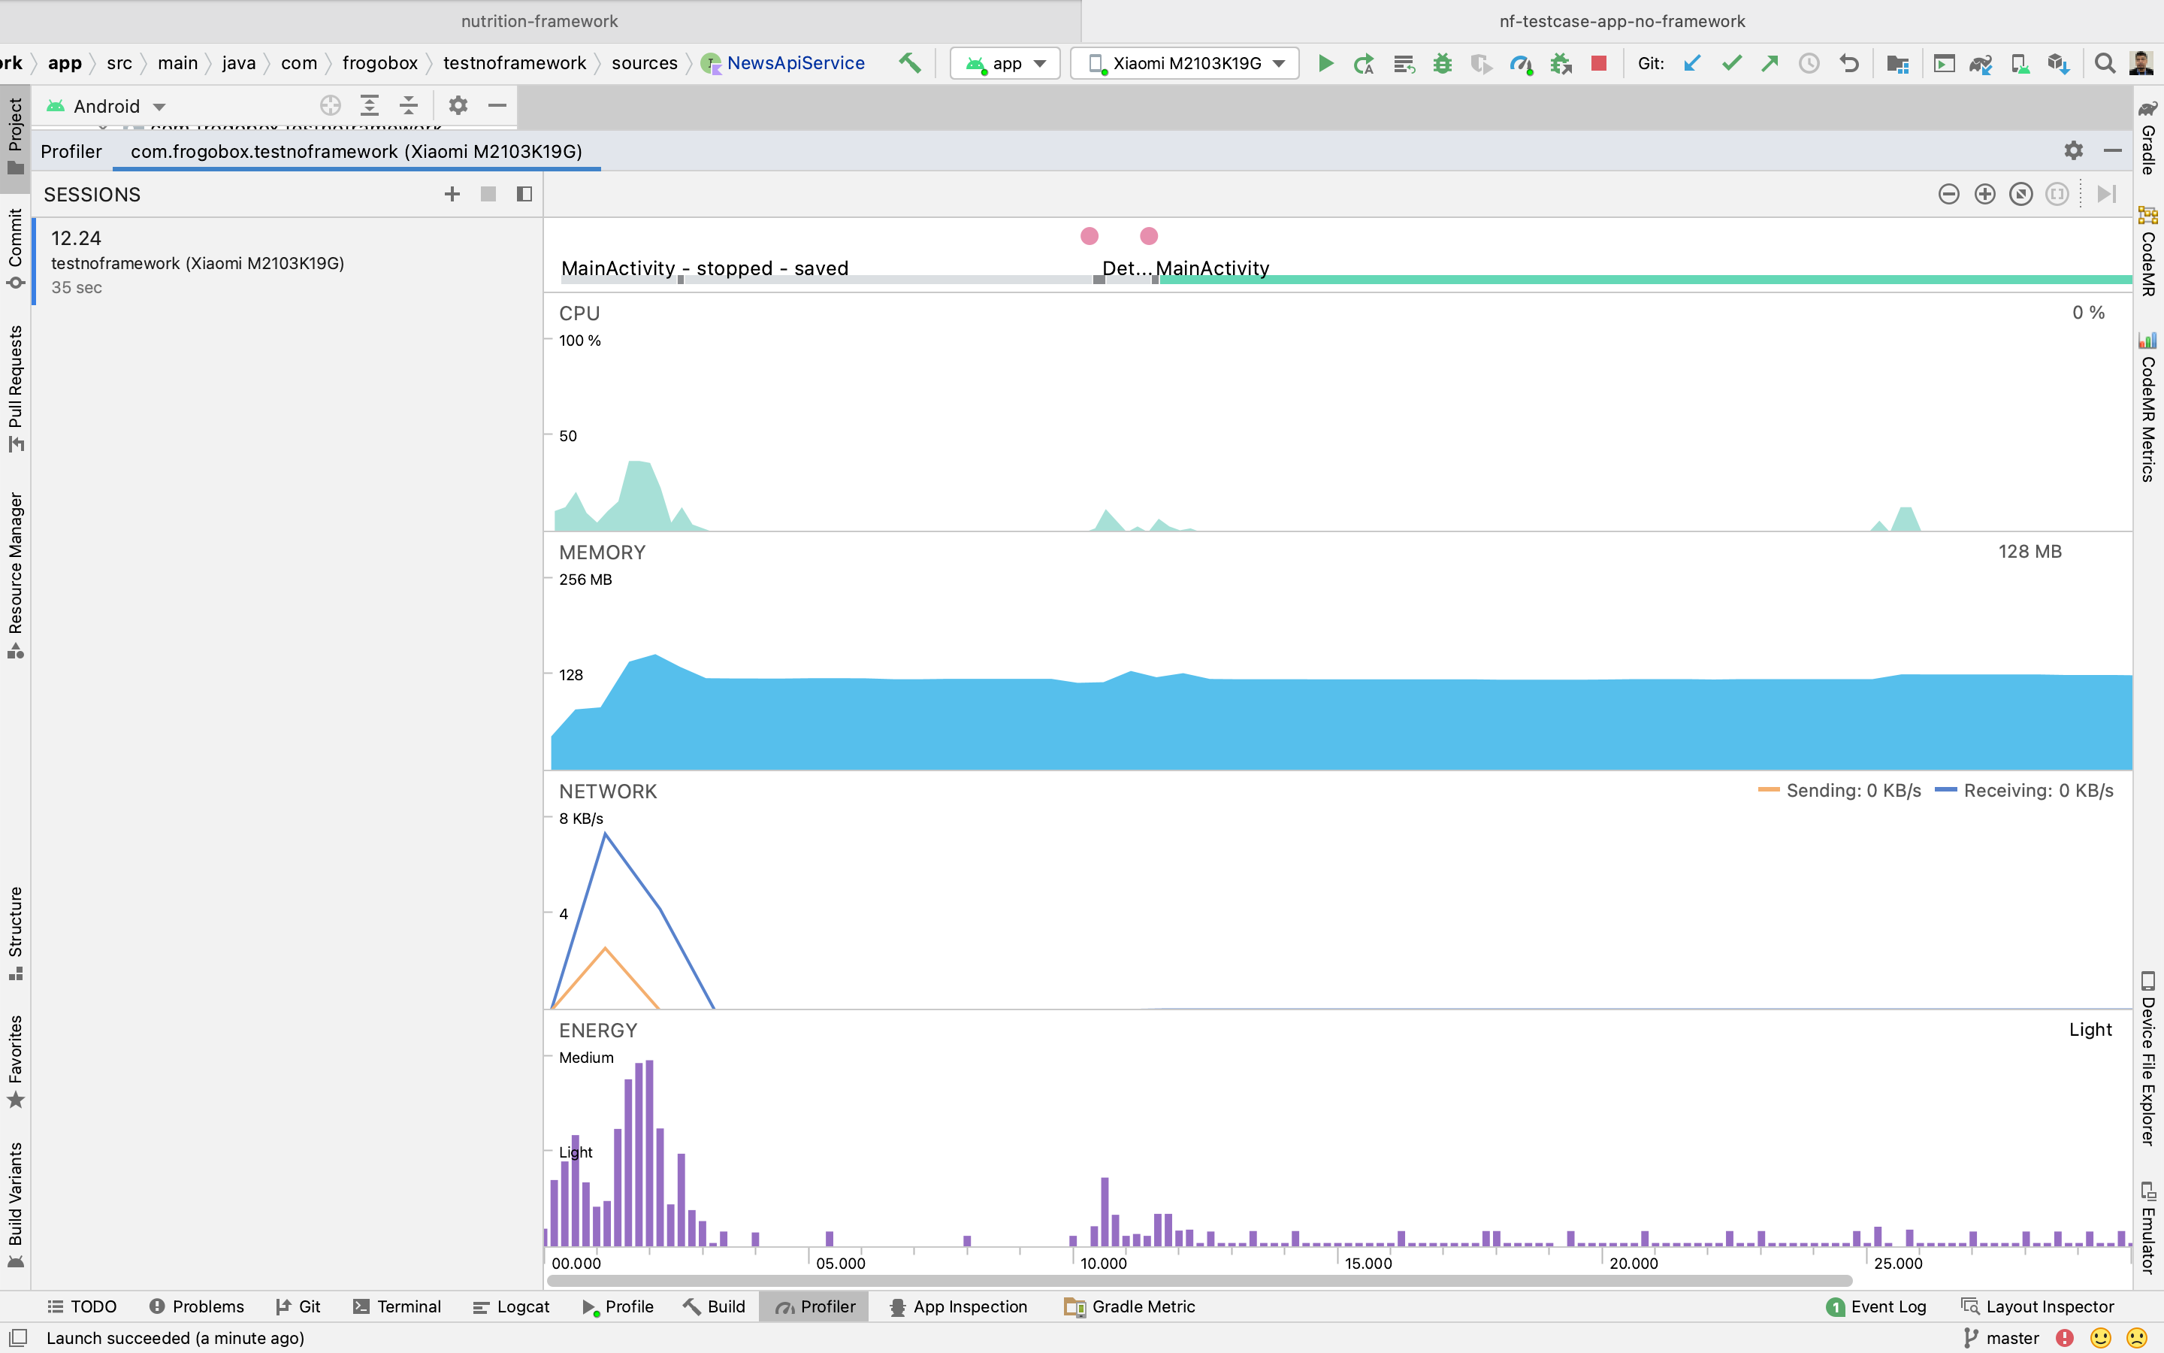Toggle the sessions panel collapse icon
Image resolution: width=2164 pixels, height=1353 pixels.
524,194
